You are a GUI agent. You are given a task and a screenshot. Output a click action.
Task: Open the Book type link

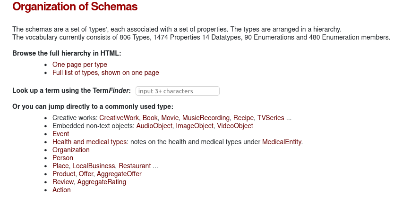click(x=150, y=118)
